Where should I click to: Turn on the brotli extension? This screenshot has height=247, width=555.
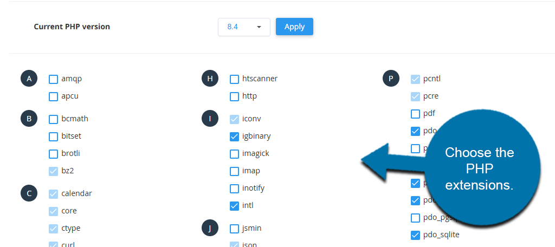(x=53, y=154)
